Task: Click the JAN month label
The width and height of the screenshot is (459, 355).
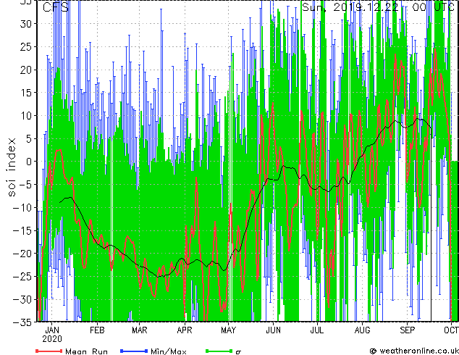Action: coord(52,330)
